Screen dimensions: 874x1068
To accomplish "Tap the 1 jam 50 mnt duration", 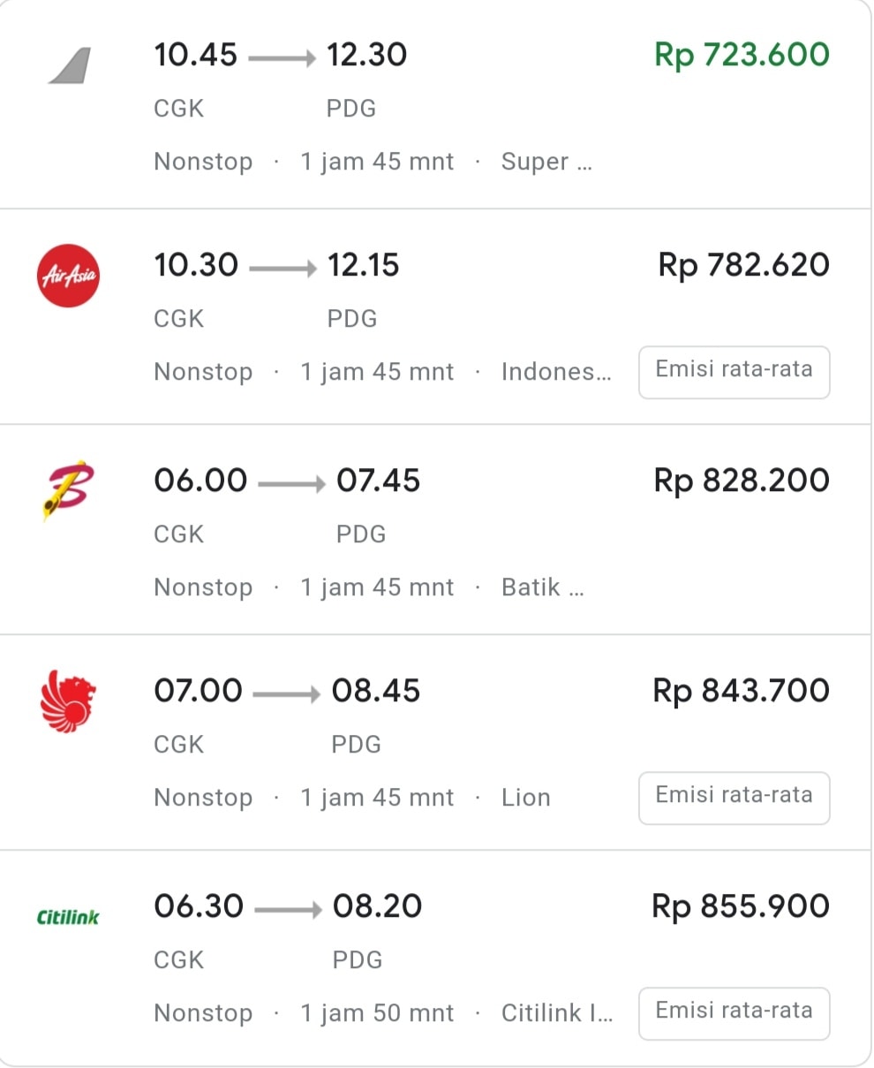I will pos(377,1013).
